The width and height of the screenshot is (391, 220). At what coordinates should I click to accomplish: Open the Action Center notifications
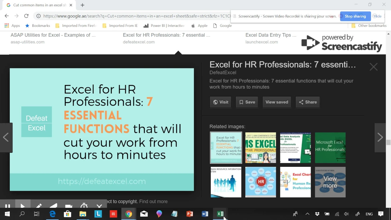coord(381,214)
